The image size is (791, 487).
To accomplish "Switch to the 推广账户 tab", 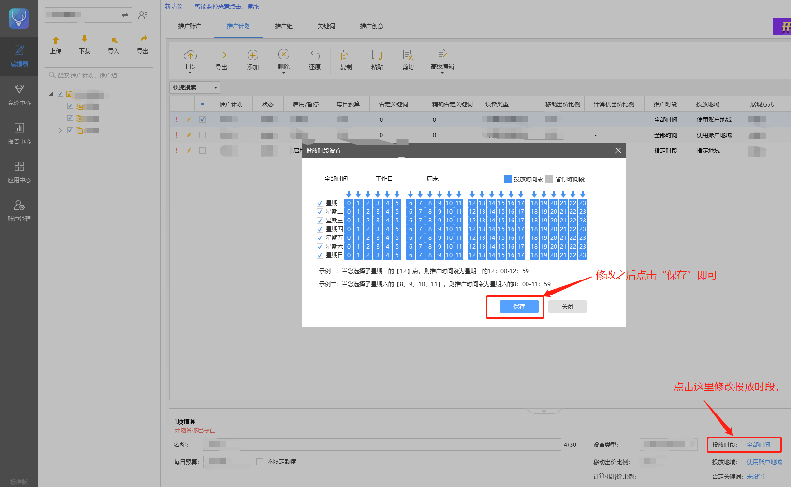I will pos(190,26).
